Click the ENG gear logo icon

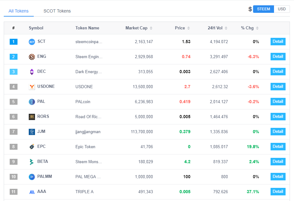[32, 57]
